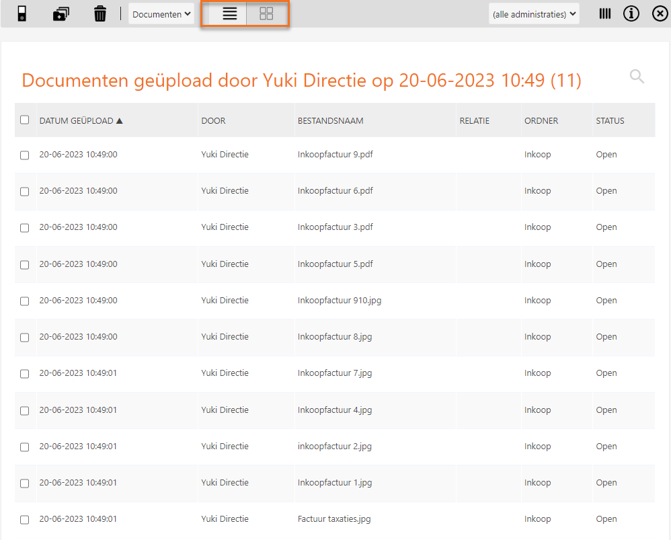
Task: Check the box for Inkoopfactuur 9.pdf
Action: (25, 155)
